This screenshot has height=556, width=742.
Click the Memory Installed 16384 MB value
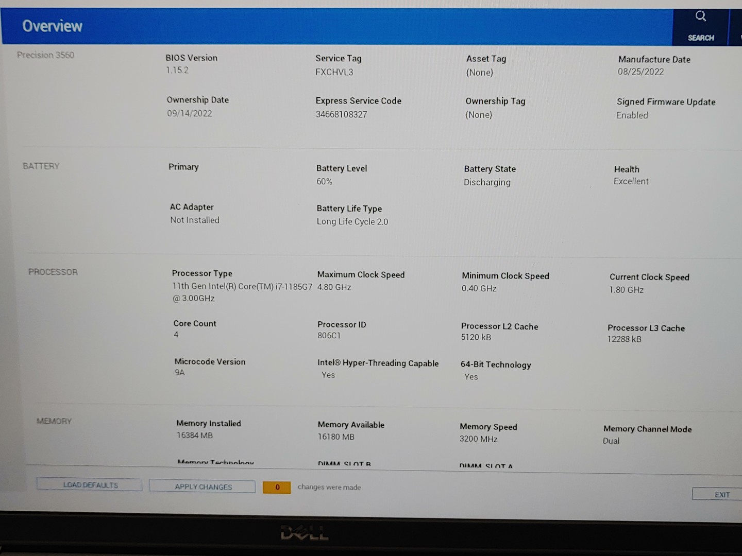pyautogui.click(x=194, y=436)
